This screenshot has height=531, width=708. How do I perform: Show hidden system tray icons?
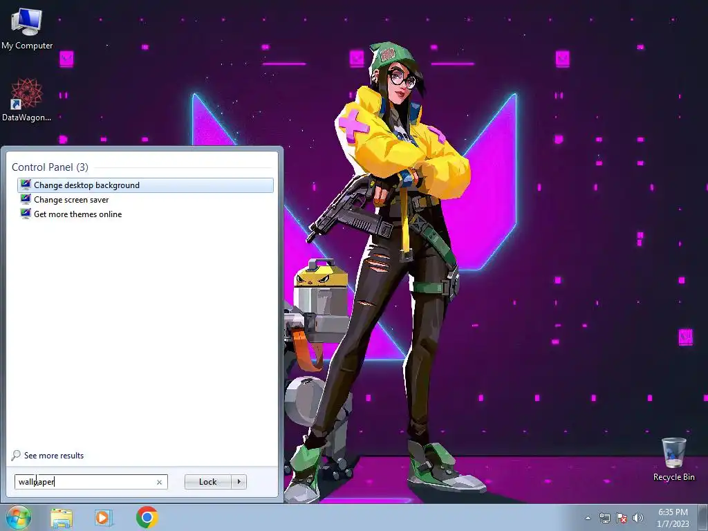click(588, 518)
